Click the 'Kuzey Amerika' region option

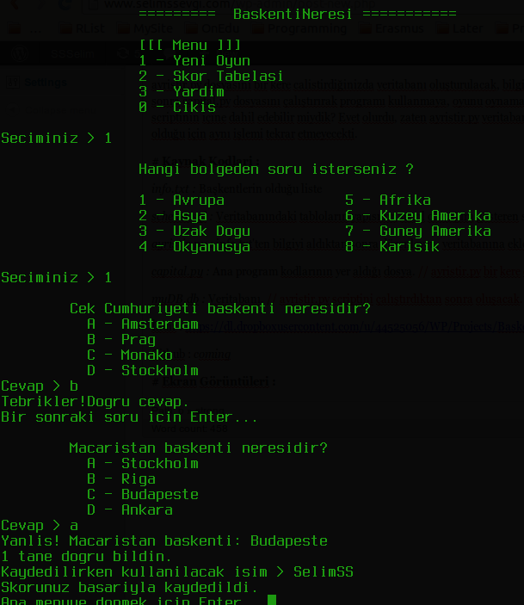pos(418,215)
